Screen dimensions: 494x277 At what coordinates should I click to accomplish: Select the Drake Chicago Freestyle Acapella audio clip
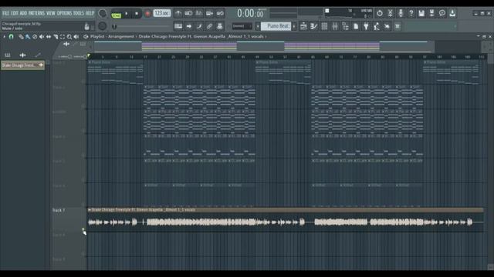point(286,219)
